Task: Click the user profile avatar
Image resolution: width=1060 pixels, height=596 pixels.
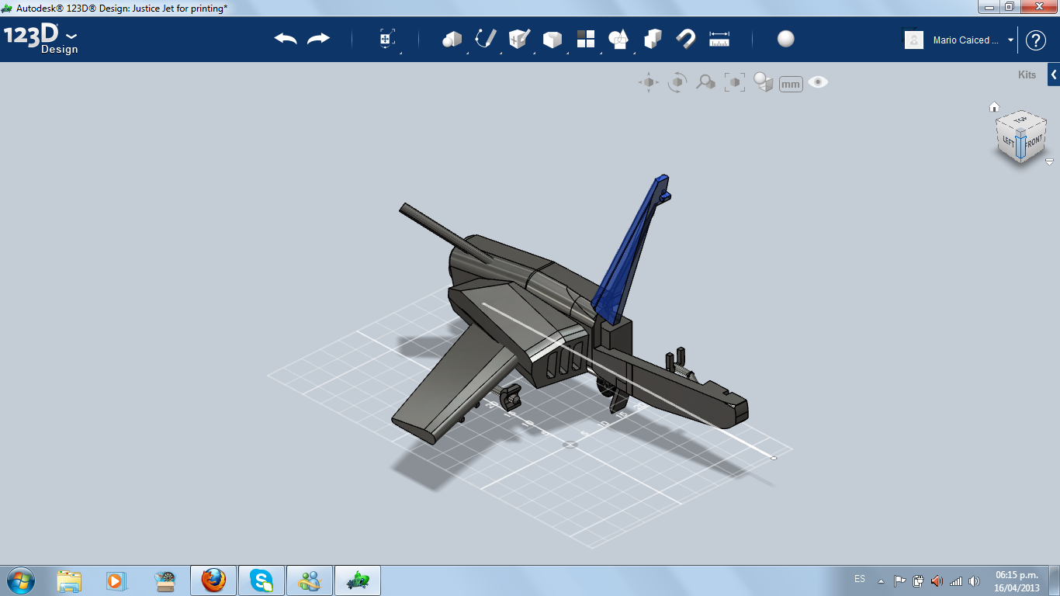Action: click(914, 40)
